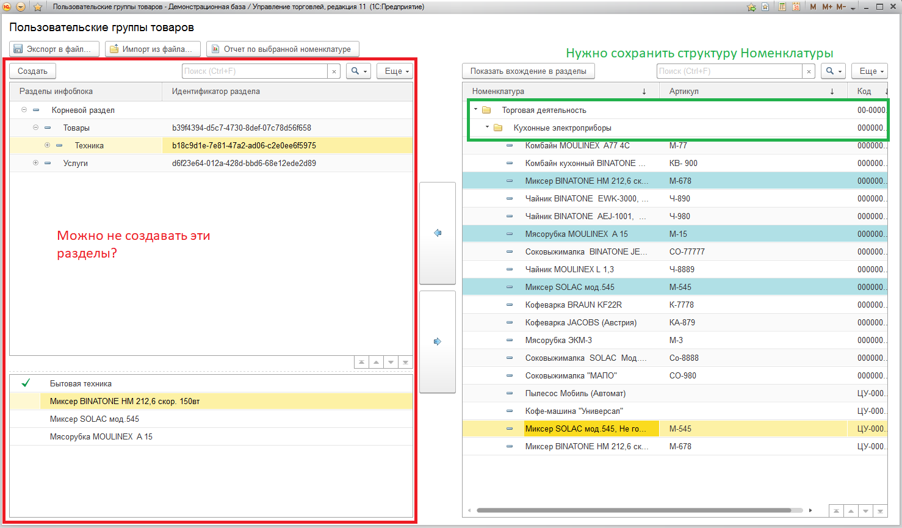
Task: Clear the left search field with x
Action: coord(334,71)
